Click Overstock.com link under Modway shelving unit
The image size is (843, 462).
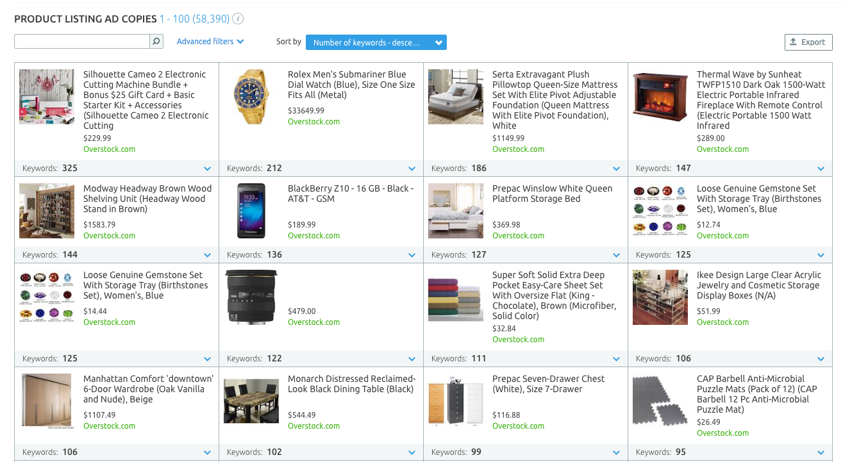point(109,236)
